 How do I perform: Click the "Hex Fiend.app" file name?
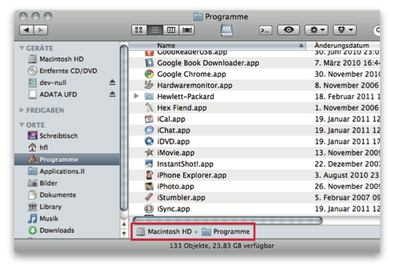(182, 108)
